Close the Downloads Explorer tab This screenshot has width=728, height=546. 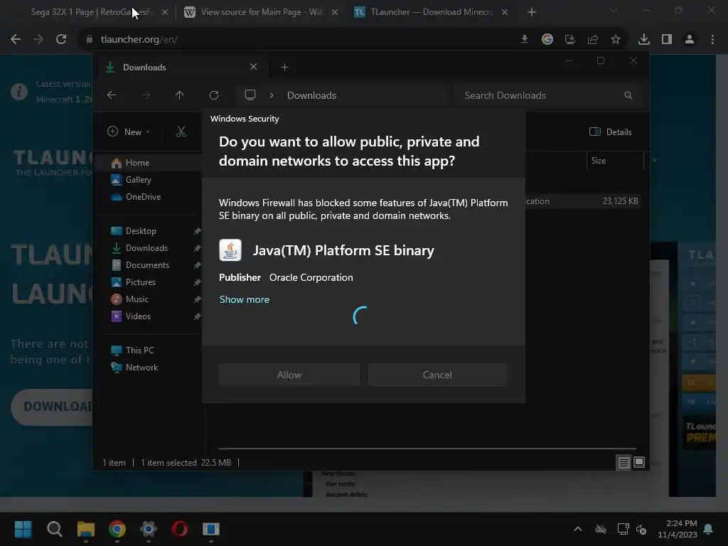tap(254, 67)
